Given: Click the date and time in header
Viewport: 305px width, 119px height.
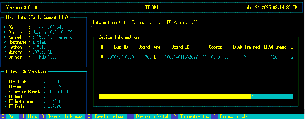Looking at the screenshot, I should (272, 8).
